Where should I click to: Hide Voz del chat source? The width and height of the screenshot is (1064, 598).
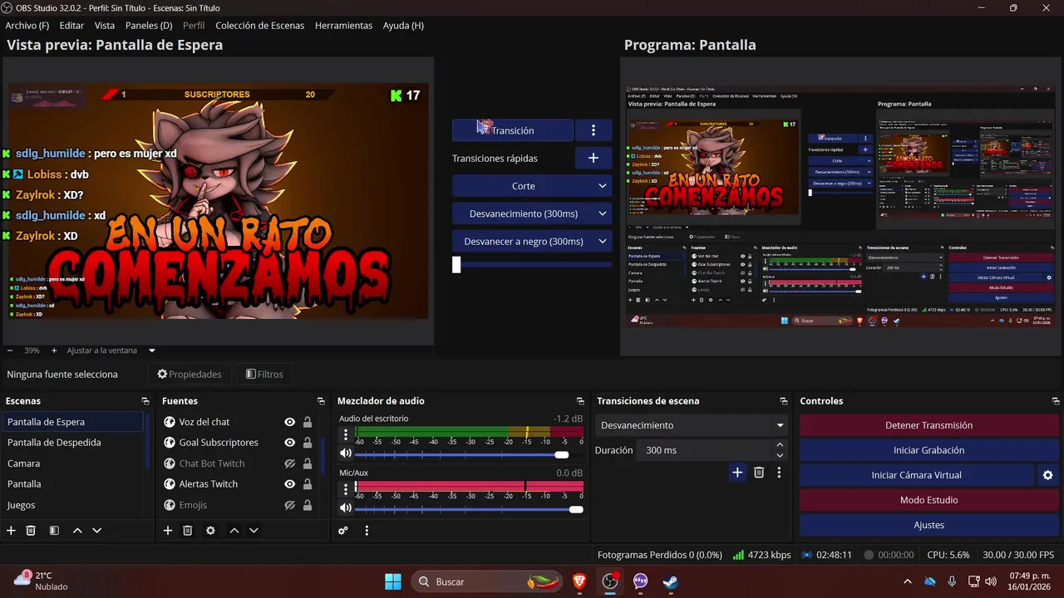[290, 422]
